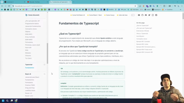Screen dimensions: 184x103
Task: Open Fundamentos under Typescript in sidebar
Action: 30,68
